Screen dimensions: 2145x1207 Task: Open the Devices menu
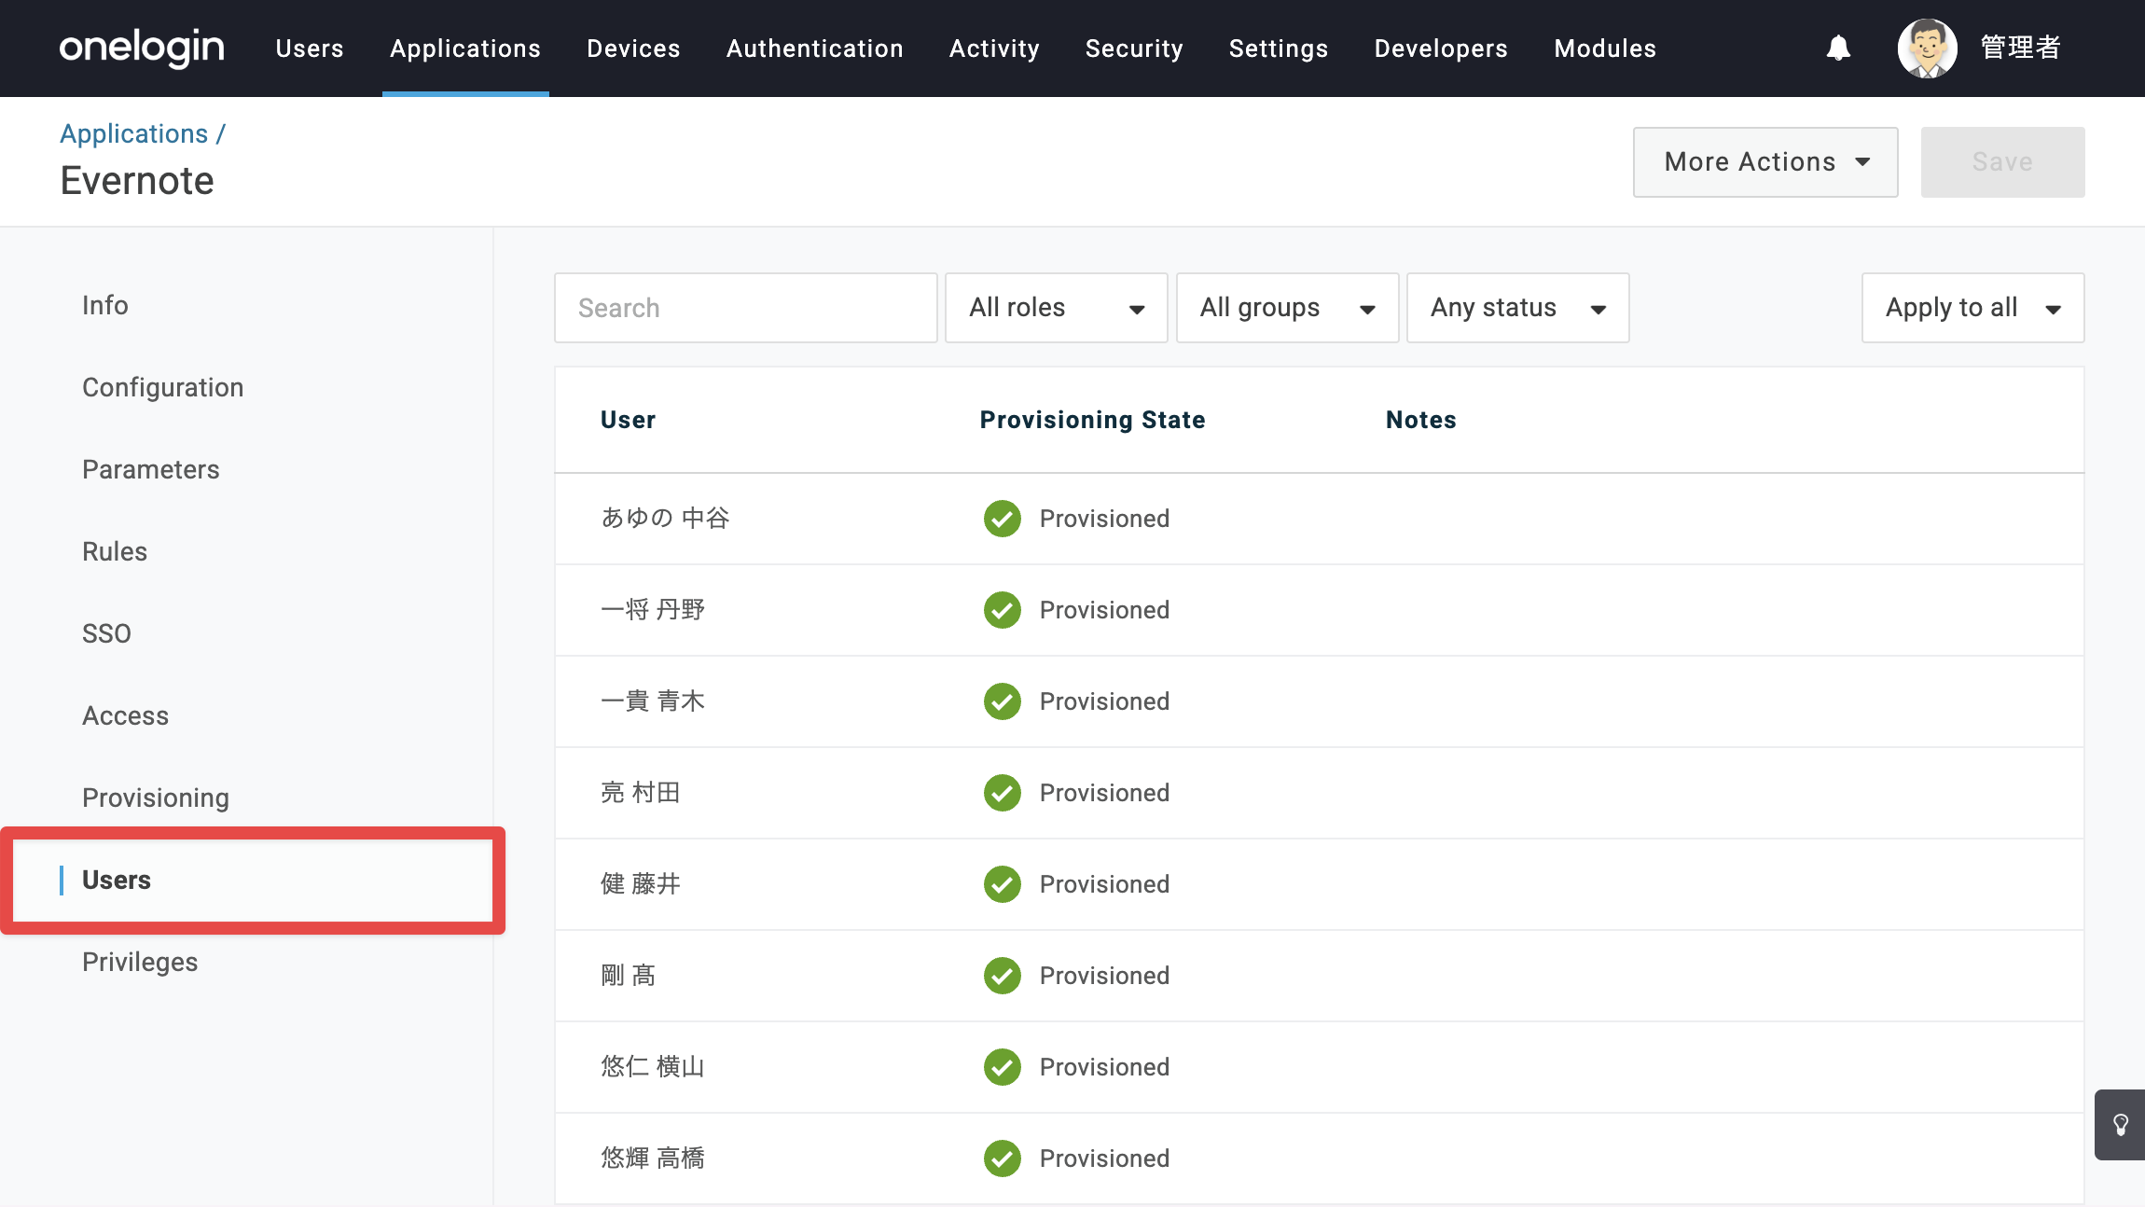633,49
